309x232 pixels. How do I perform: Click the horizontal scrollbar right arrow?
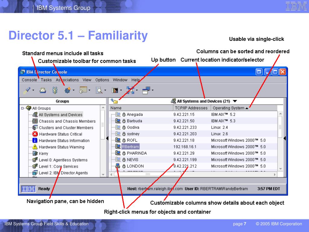275,174
